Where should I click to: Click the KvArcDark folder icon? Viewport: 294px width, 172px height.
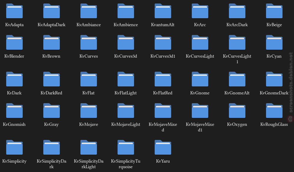[x=237, y=11]
